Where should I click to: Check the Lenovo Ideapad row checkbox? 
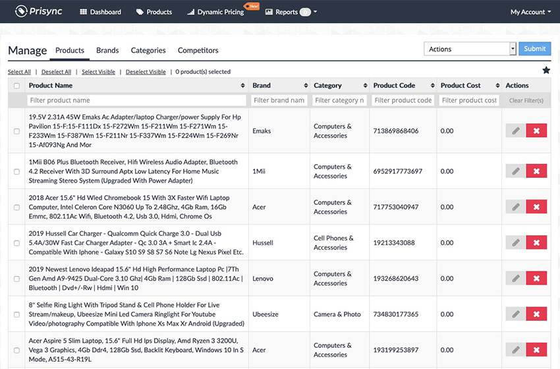coord(16,279)
